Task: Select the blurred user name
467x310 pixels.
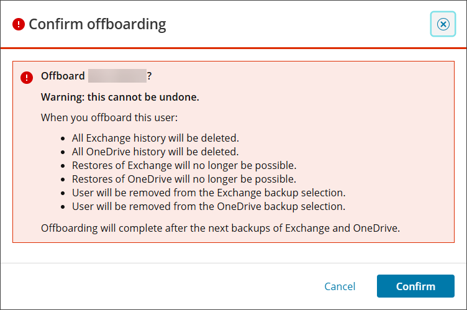Action: coord(117,76)
